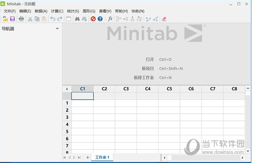Viewport: 253px width, 163px height.
Task: Click the third icon right of fx
Action: (132, 19)
